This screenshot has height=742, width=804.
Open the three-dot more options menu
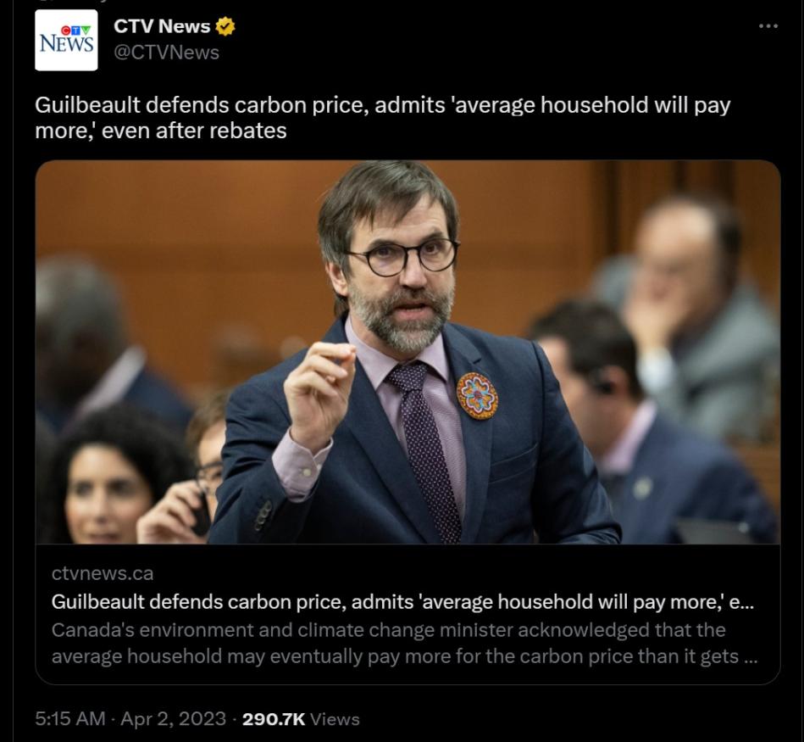(x=768, y=25)
